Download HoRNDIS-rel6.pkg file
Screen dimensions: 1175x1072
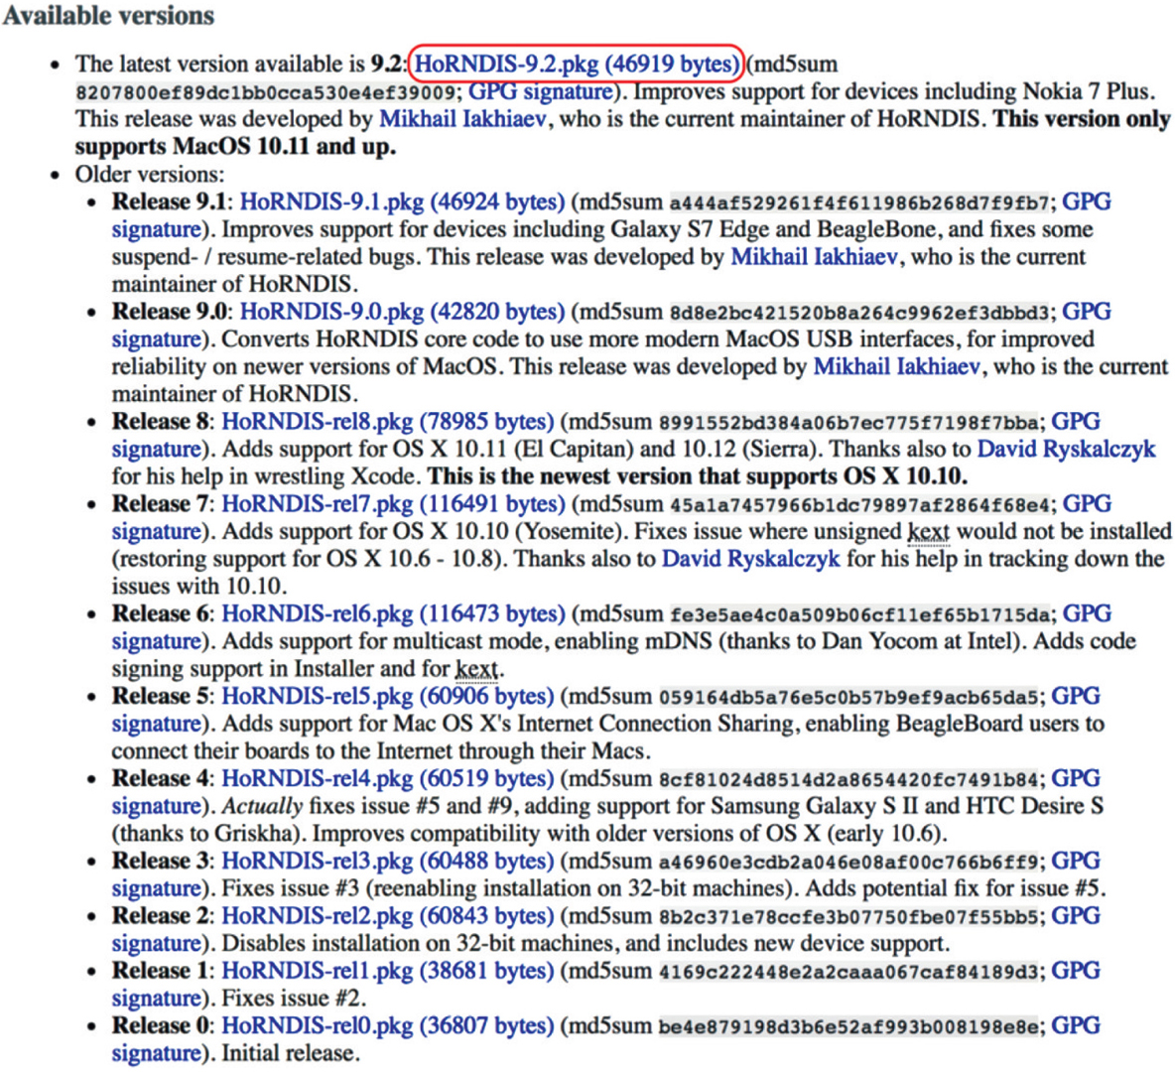[x=393, y=614]
